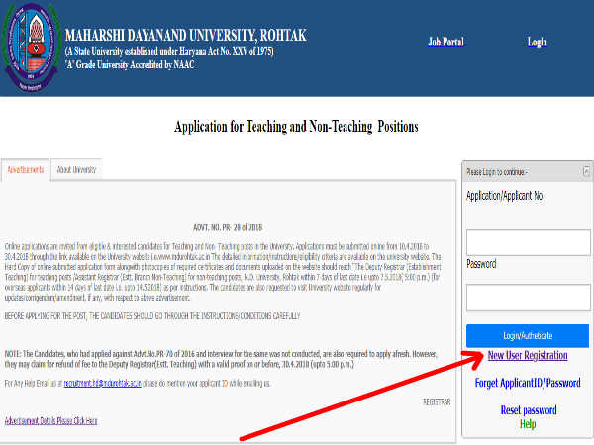Select the 'ADVT. NO. PR- 28 of 2018' text
Screen dimensions: 594x445
(x=228, y=227)
